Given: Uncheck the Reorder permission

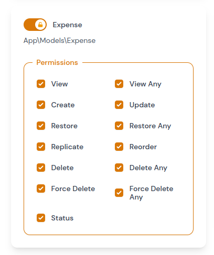Looking at the screenshot, I should coord(119,147).
